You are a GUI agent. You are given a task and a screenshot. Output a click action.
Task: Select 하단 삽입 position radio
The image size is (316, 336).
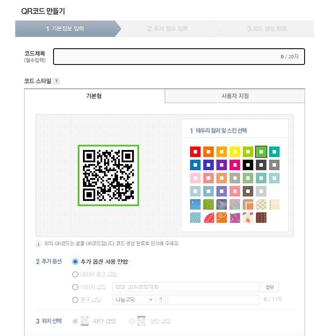(75, 321)
